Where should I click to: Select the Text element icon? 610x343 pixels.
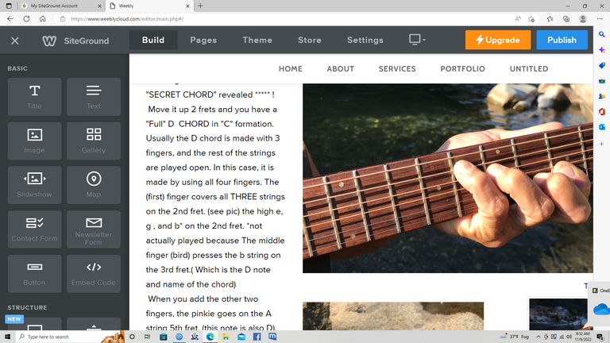point(94,96)
